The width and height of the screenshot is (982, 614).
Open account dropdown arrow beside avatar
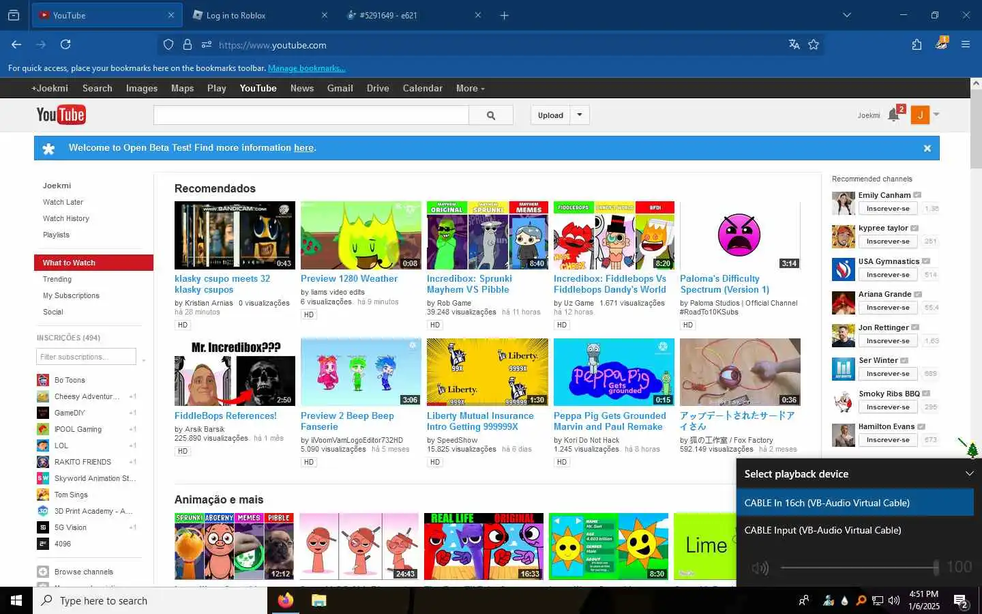(x=936, y=115)
